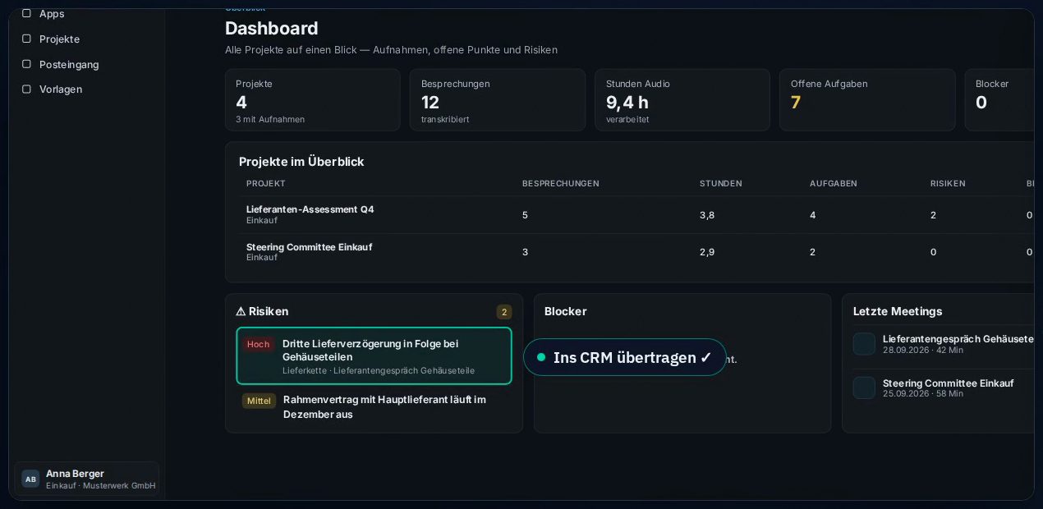The image size is (1043, 509).
Task: Click the Projekte sidebar icon
Action: coord(26,39)
